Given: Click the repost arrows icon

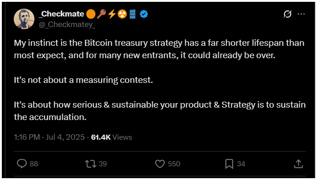Looking at the screenshot, I should coord(90,164).
